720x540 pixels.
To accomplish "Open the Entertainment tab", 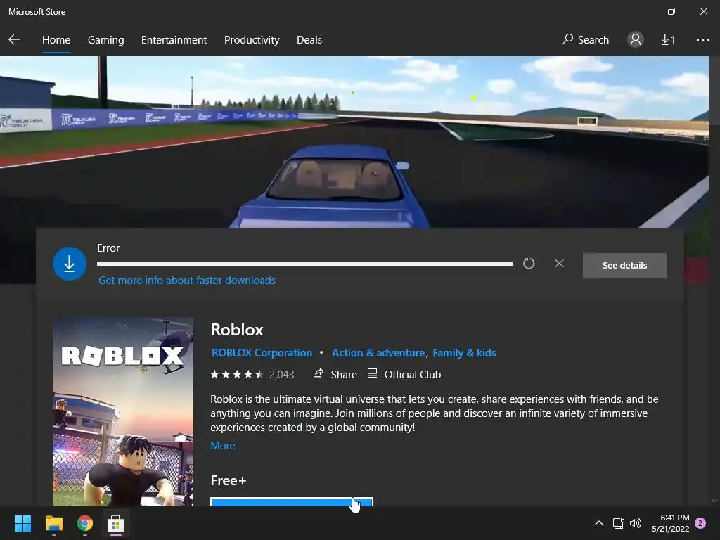I will tap(174, 40).
